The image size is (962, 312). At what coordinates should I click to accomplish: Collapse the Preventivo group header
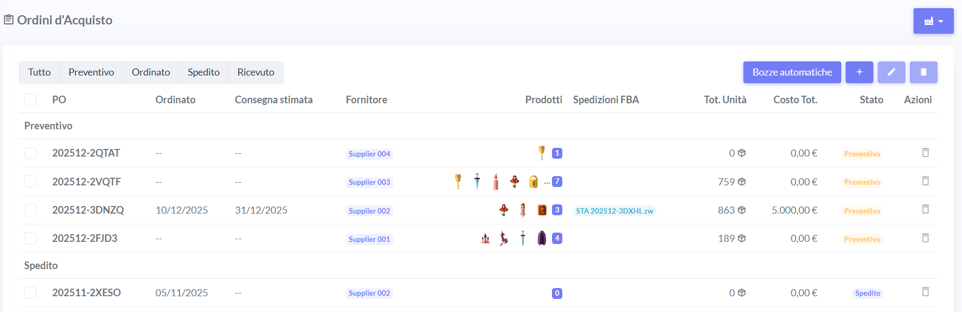tap(48, 126)
